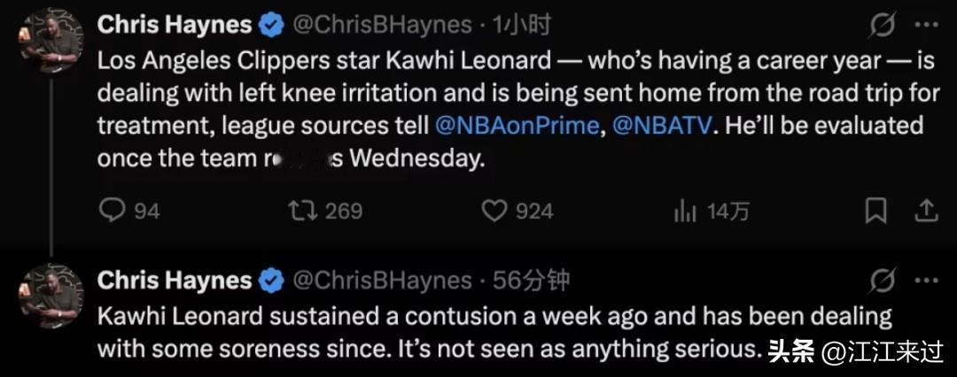This screenshot has width=957, height=377.
Task: Like the tweet with 924 likes
Action: pos(493,211)
